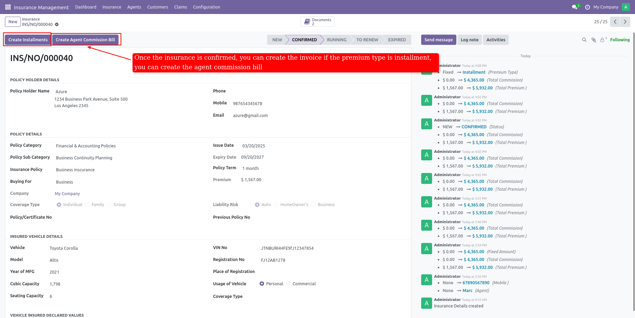Open My Company link in Company field

[67, 194]
